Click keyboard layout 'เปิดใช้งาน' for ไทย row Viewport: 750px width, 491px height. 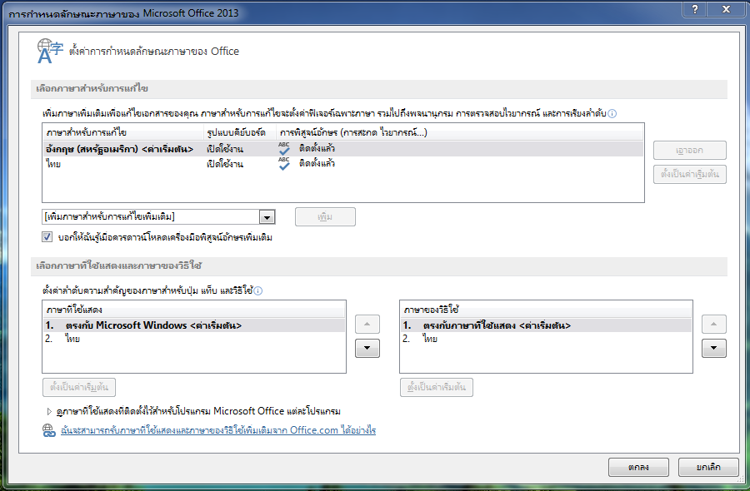[x=225, y=164]
